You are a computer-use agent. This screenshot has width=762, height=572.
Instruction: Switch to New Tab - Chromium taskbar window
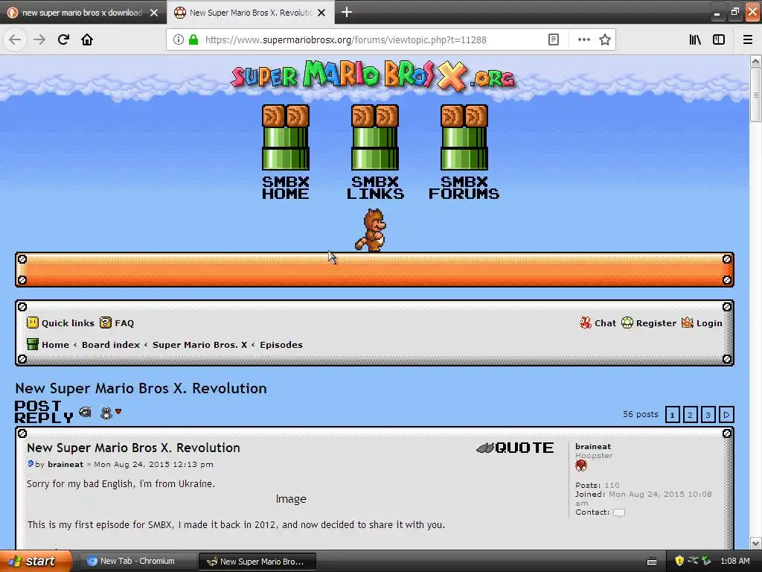pyautogui.click(x=137, y=561)
